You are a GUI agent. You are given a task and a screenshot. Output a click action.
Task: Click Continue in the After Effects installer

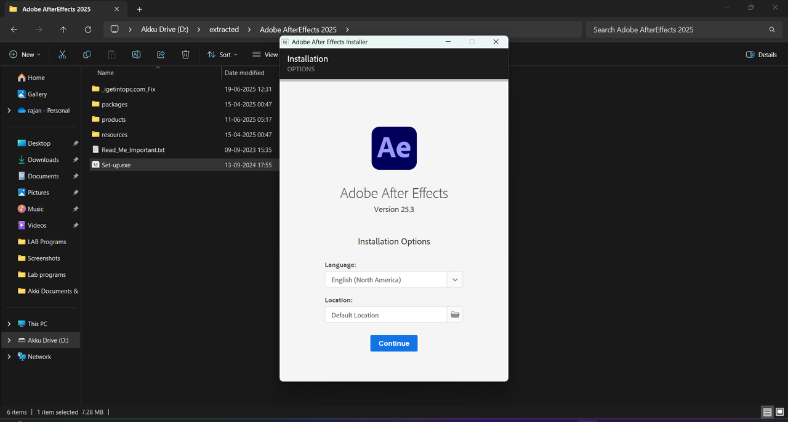point(394,343)
